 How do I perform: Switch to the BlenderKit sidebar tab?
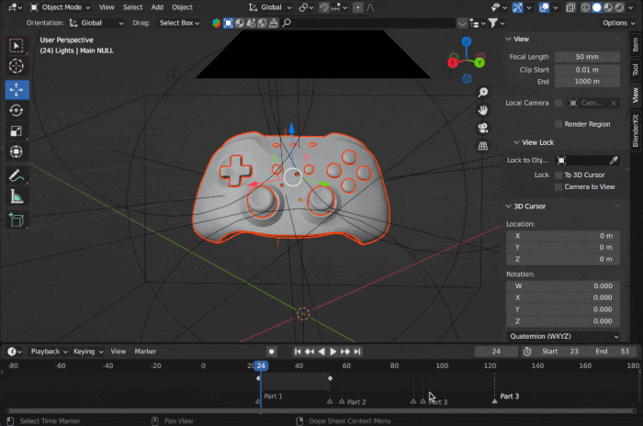click(x=635, y=129)
